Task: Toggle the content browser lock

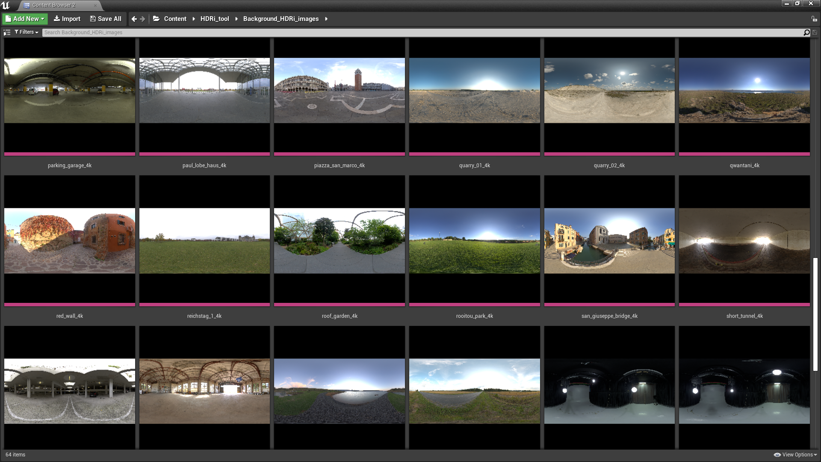Action: point(814,19)
